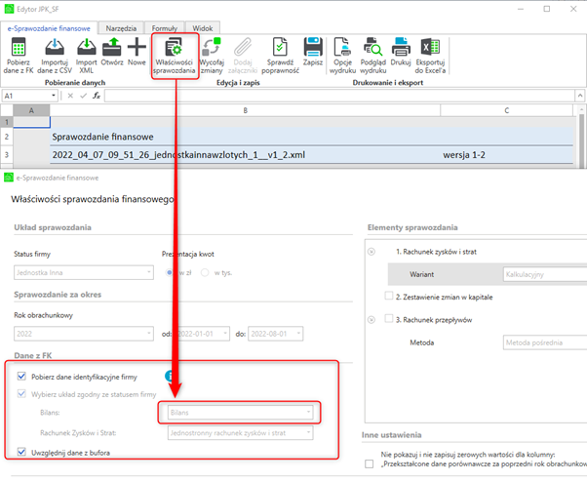Viewport: 587px width, 482px height.
Task: Run Sprawdź poprawność check
Action: [280, 47]
